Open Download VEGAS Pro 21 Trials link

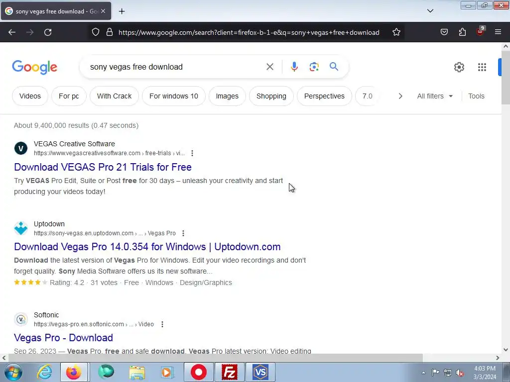pos(103,167)
